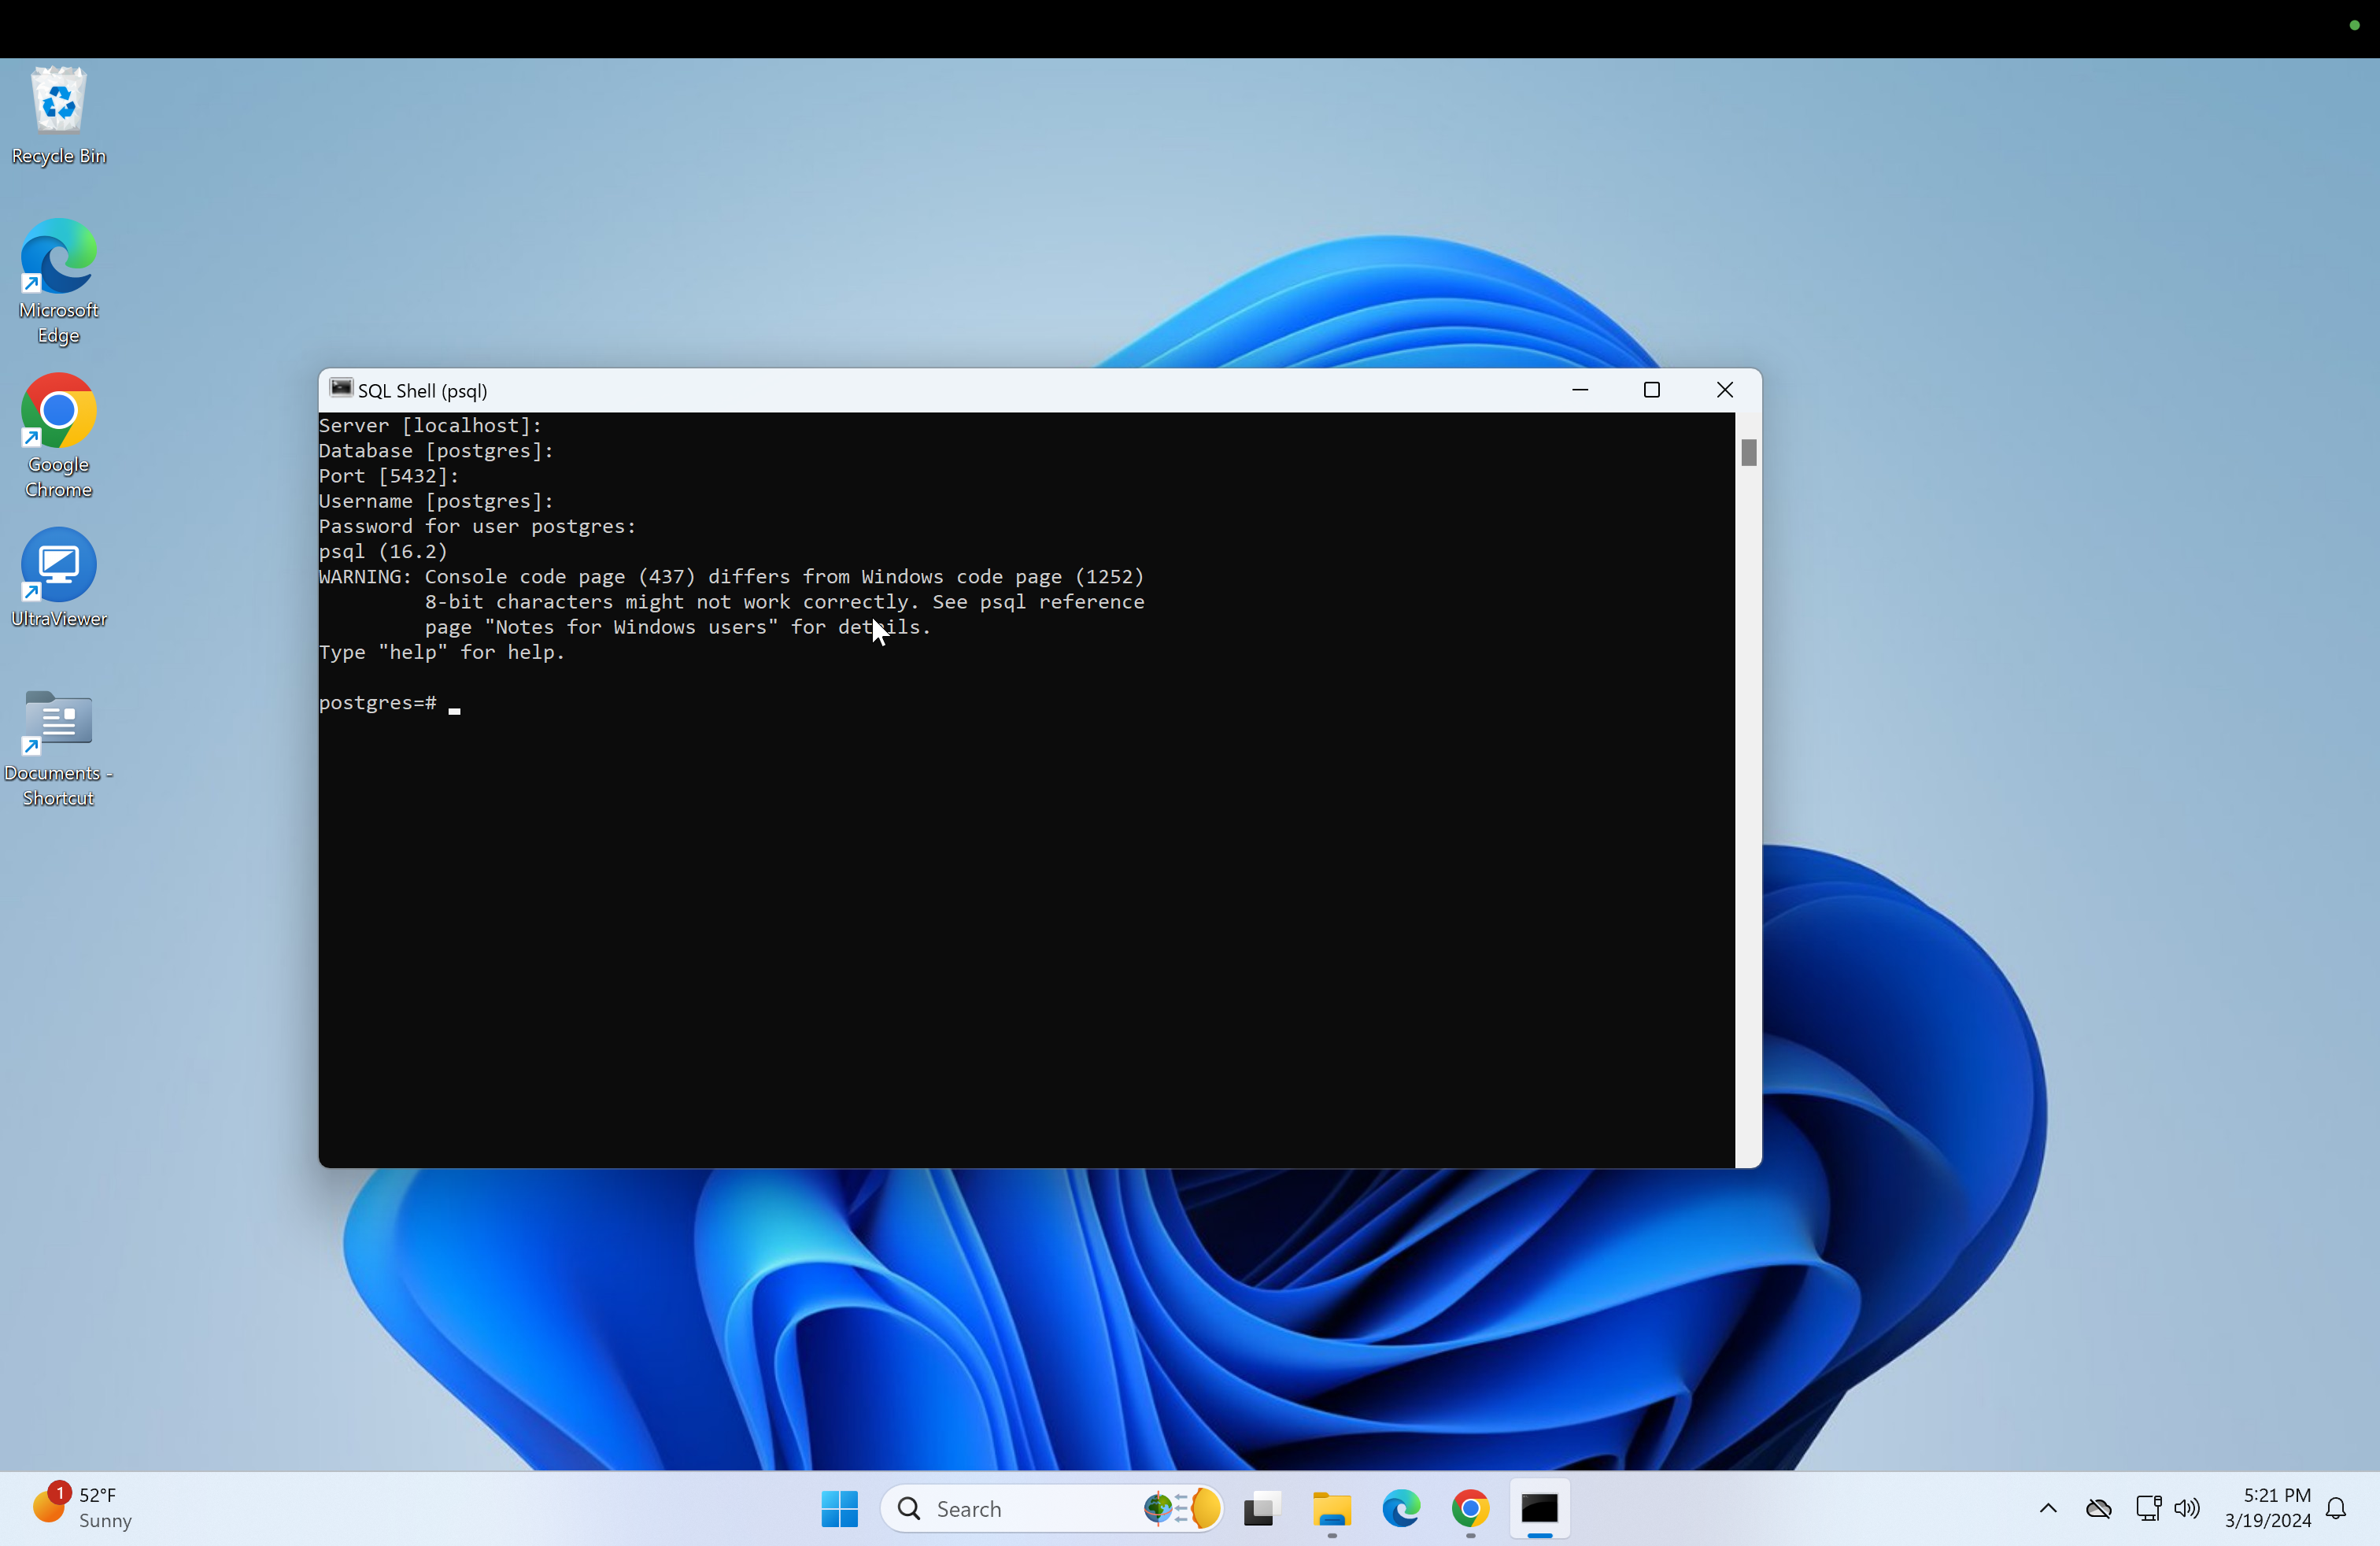Open the volume control in the tray
The height and width of the screenshot is (1546, 2380).
pos(2187,1508)
